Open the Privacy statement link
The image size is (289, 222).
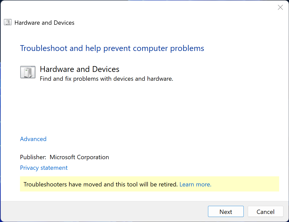pyautogui.click(x=44, y=168)
